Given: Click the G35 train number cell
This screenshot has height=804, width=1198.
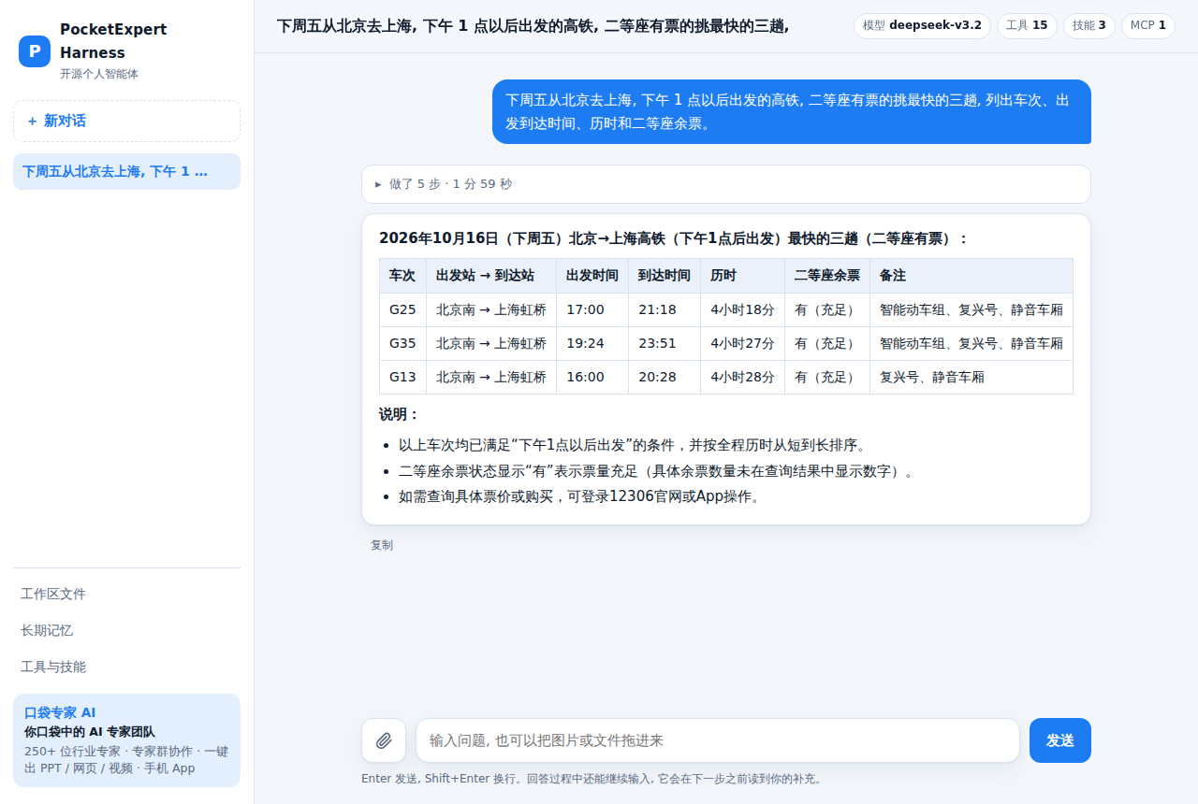Looking at the screenshot, I should click(x=402, y=343).
